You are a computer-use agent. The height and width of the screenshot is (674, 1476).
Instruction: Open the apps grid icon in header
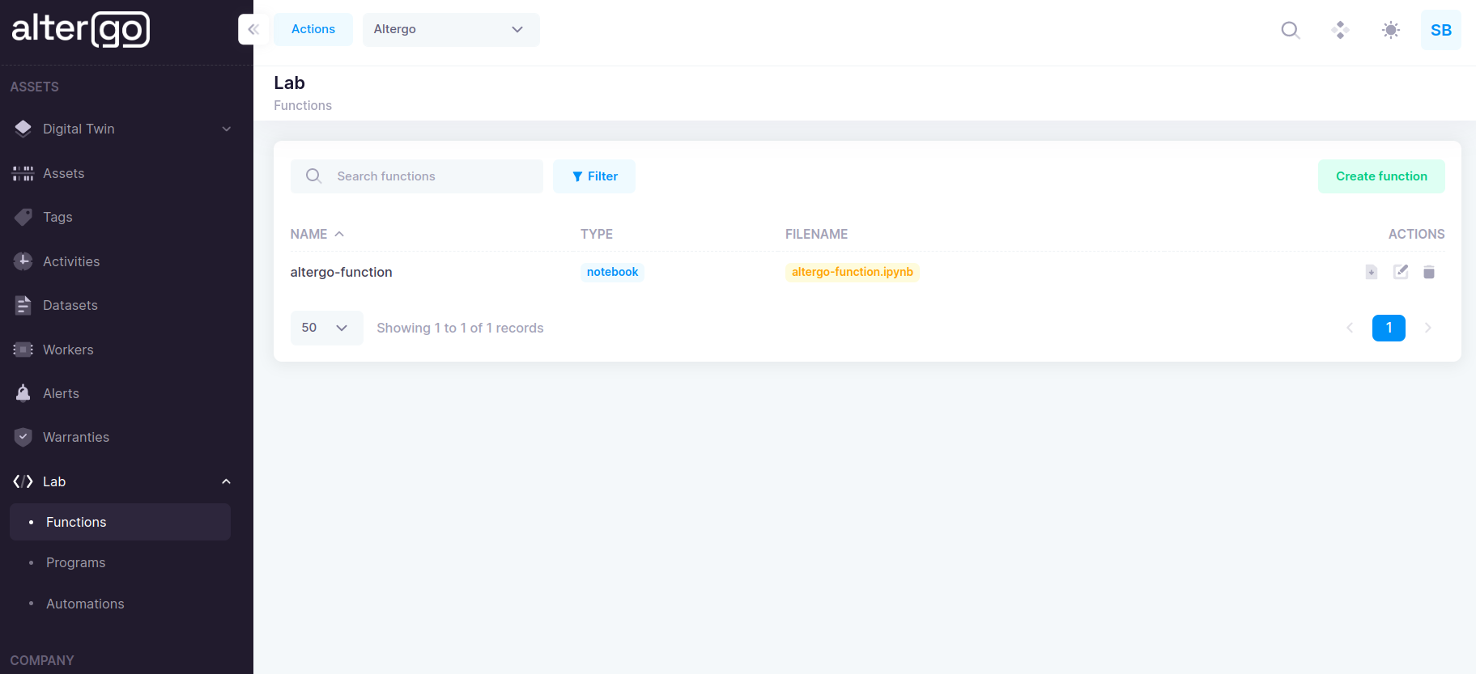[x=1340, y=30]
